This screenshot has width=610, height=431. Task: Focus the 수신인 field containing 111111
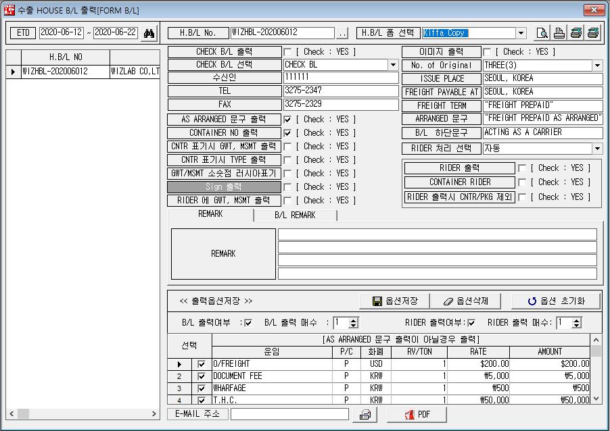tap(341, 77)
